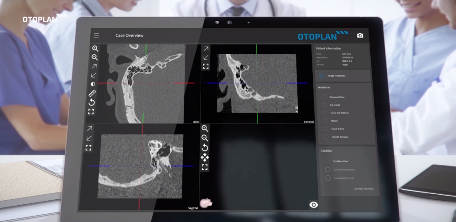Select the ruler measurement tool

(92, 93)
